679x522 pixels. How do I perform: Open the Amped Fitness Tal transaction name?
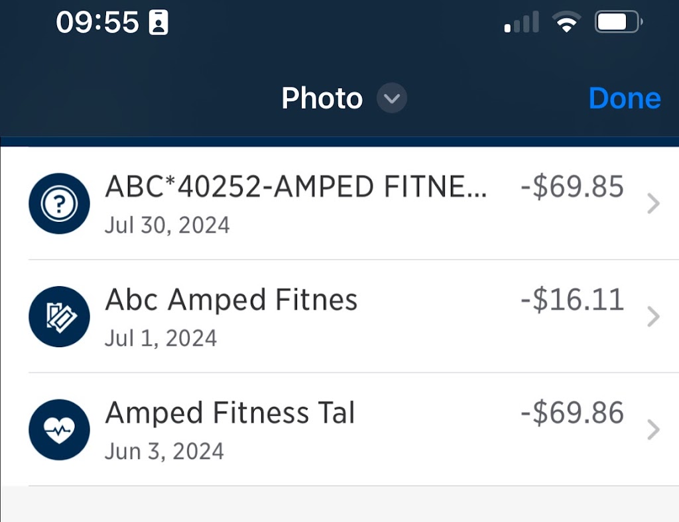230,413
